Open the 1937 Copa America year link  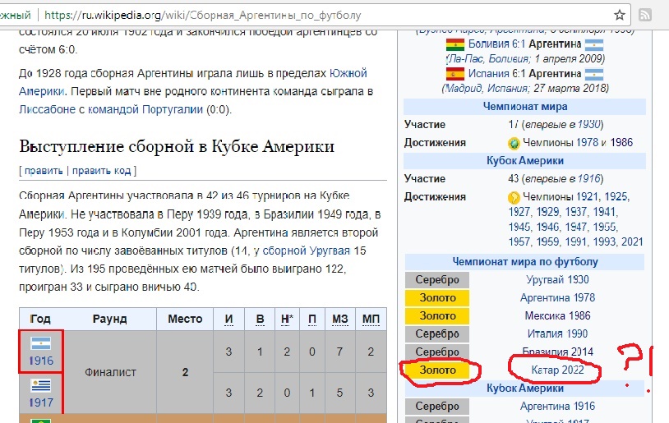(x=576, y=212)
